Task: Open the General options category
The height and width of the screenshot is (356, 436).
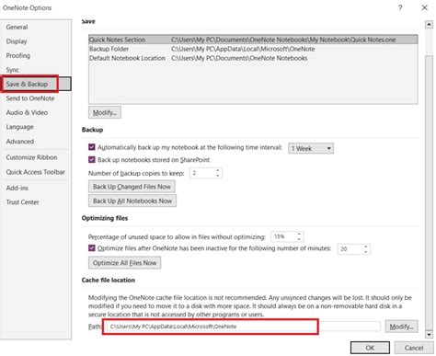Action: 17,27
